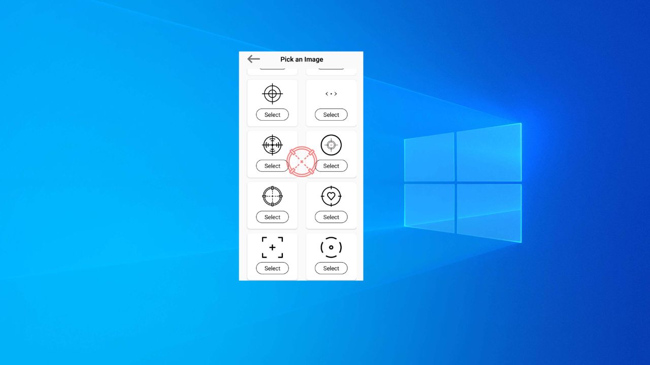Select button under heart crosshair
Screen dimensions: 650x365
click(331, 217)
